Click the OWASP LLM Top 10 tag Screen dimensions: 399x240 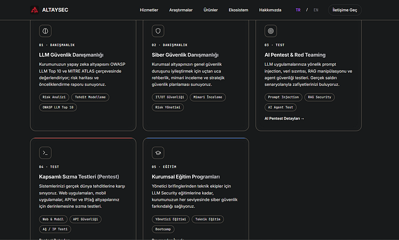tap(58, 107)
